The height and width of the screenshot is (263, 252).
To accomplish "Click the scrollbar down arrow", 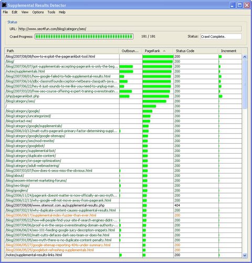I will pyautogui.click(x=245, y=255).
